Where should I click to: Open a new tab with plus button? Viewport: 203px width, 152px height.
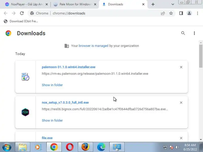tap(153, 4)
